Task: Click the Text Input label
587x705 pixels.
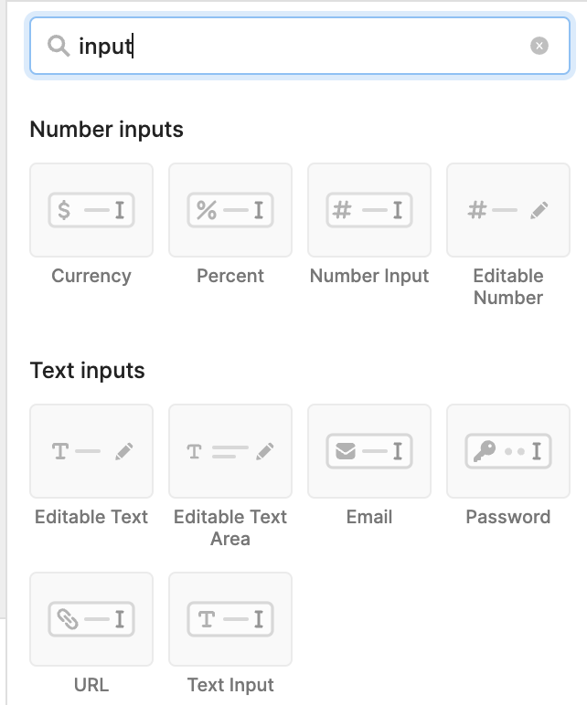Action: [x=230, y=685]
